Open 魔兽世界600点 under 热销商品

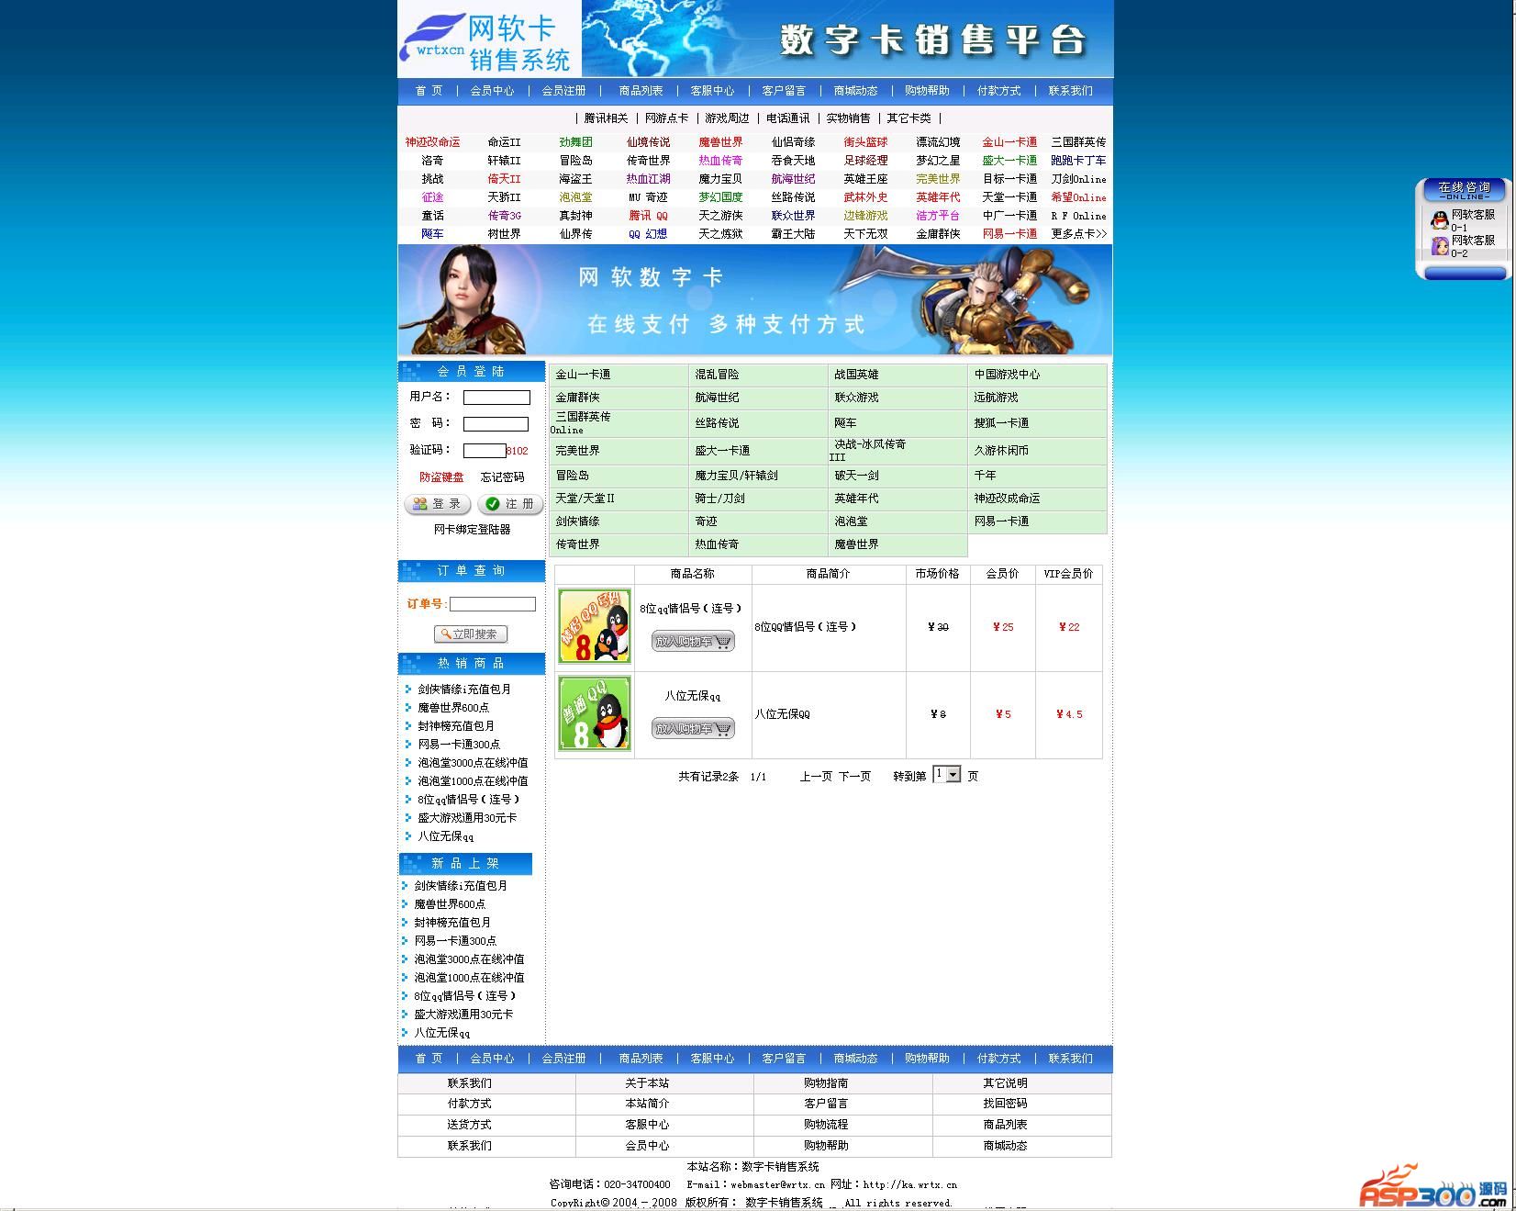click(453, 708)
